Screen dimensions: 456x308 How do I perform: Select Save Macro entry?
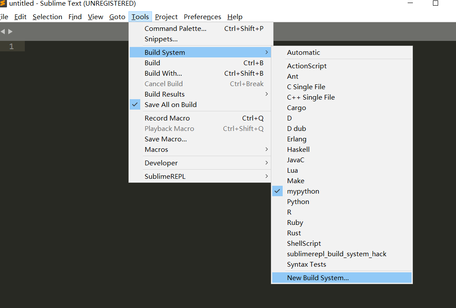[200, 139]
